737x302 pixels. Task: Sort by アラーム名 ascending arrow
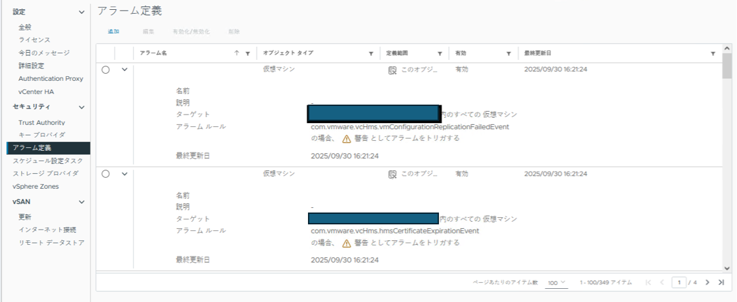[x=236, y=53]
